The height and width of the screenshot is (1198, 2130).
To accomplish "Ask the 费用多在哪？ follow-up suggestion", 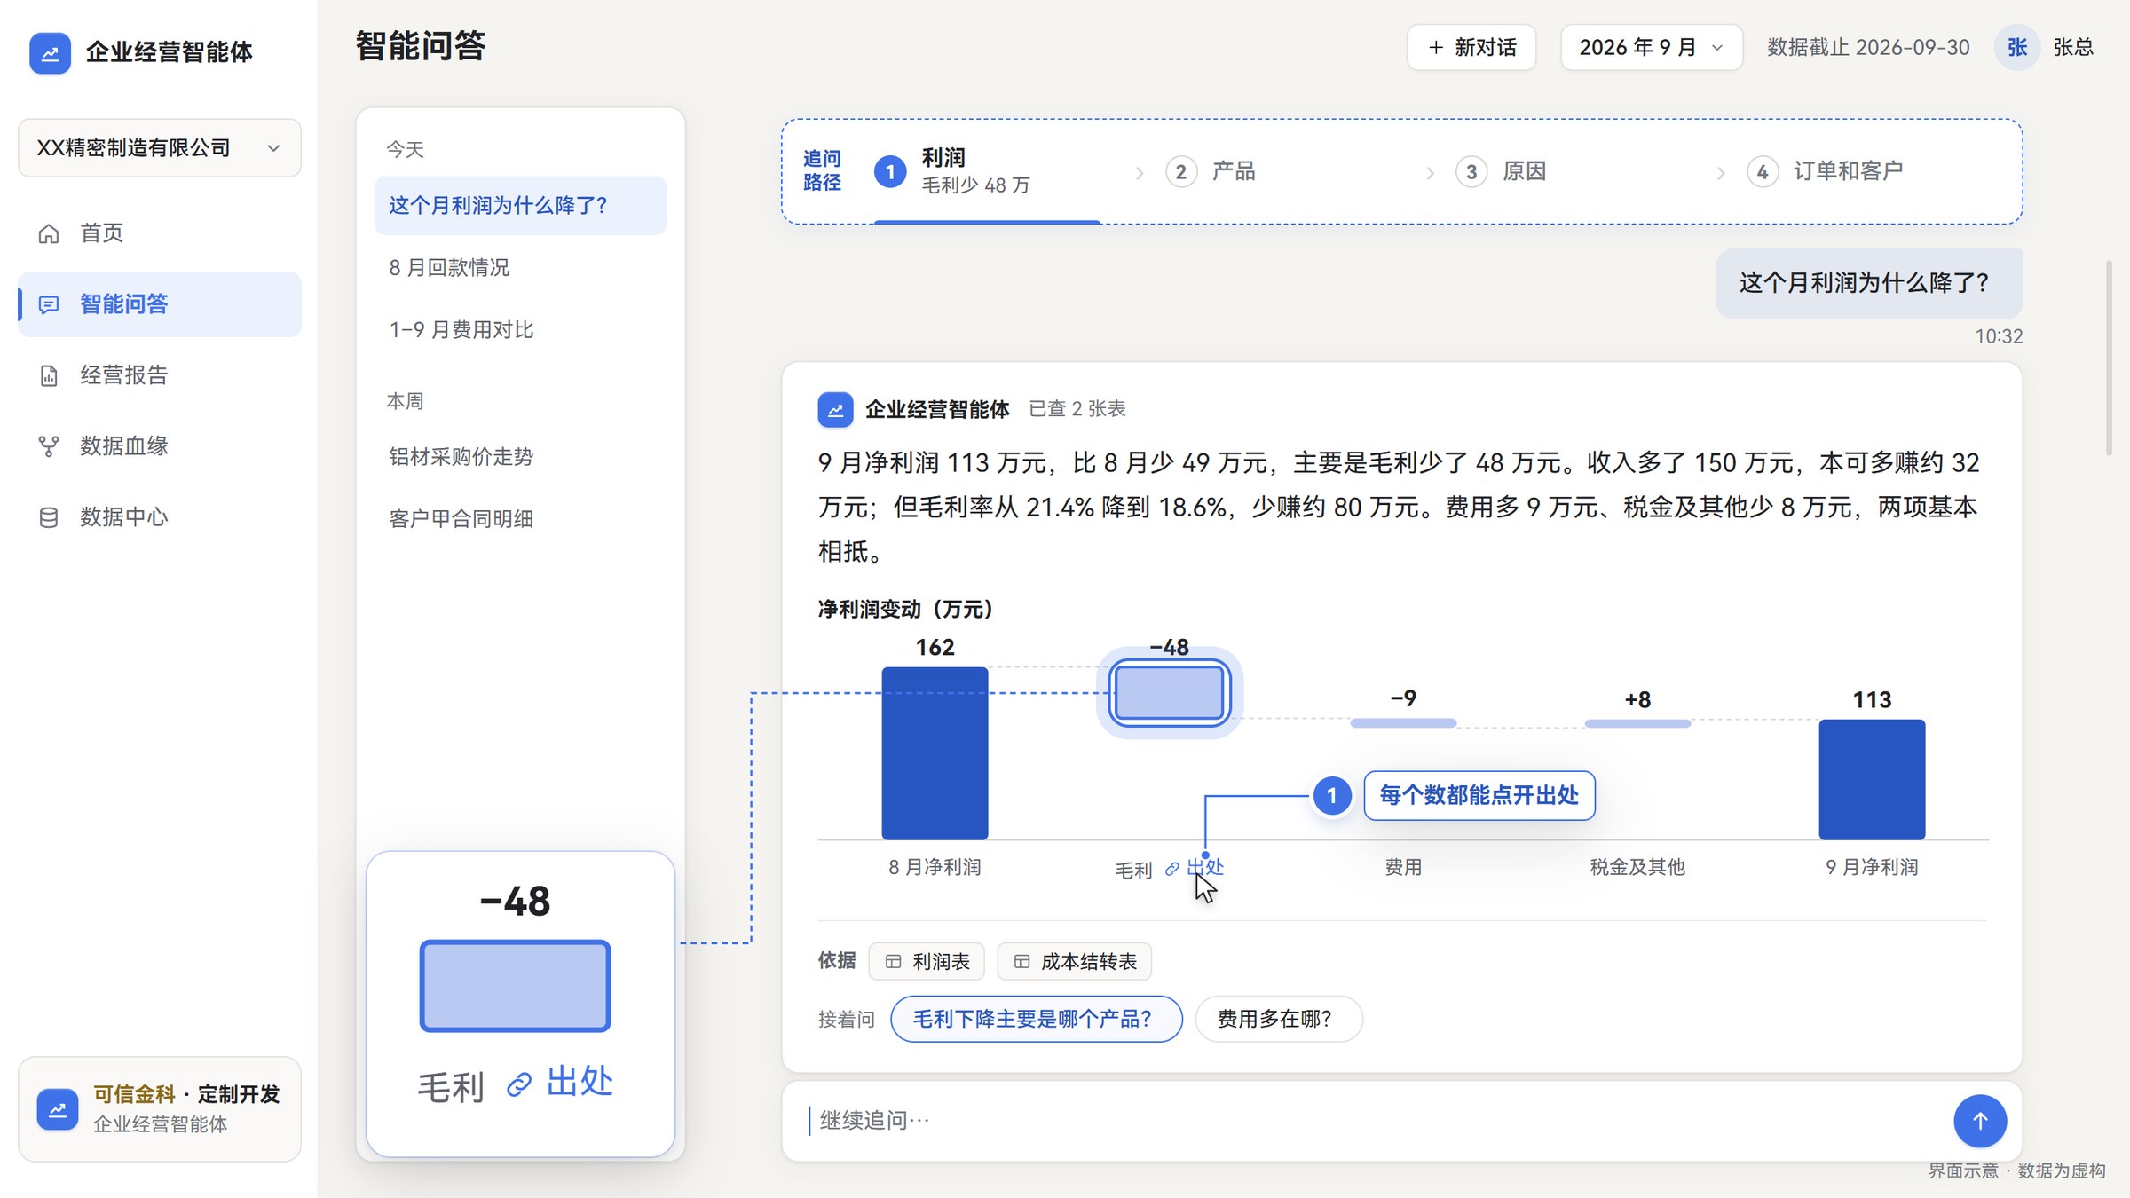I will click(x=1278, y=1019).
